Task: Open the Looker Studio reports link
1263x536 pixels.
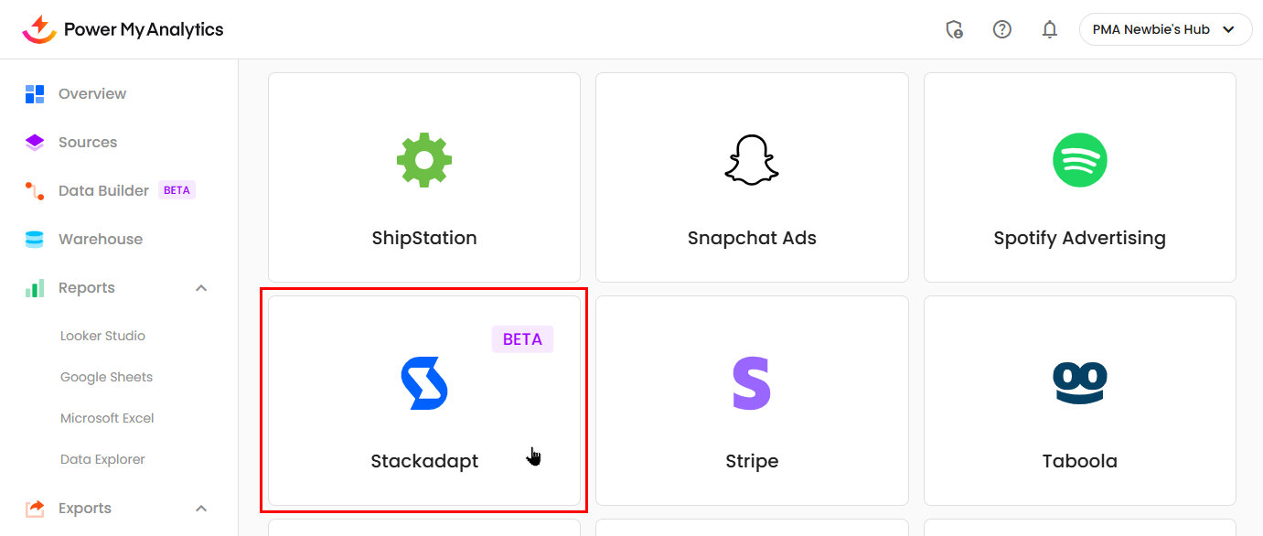Action: coord(102,336)
